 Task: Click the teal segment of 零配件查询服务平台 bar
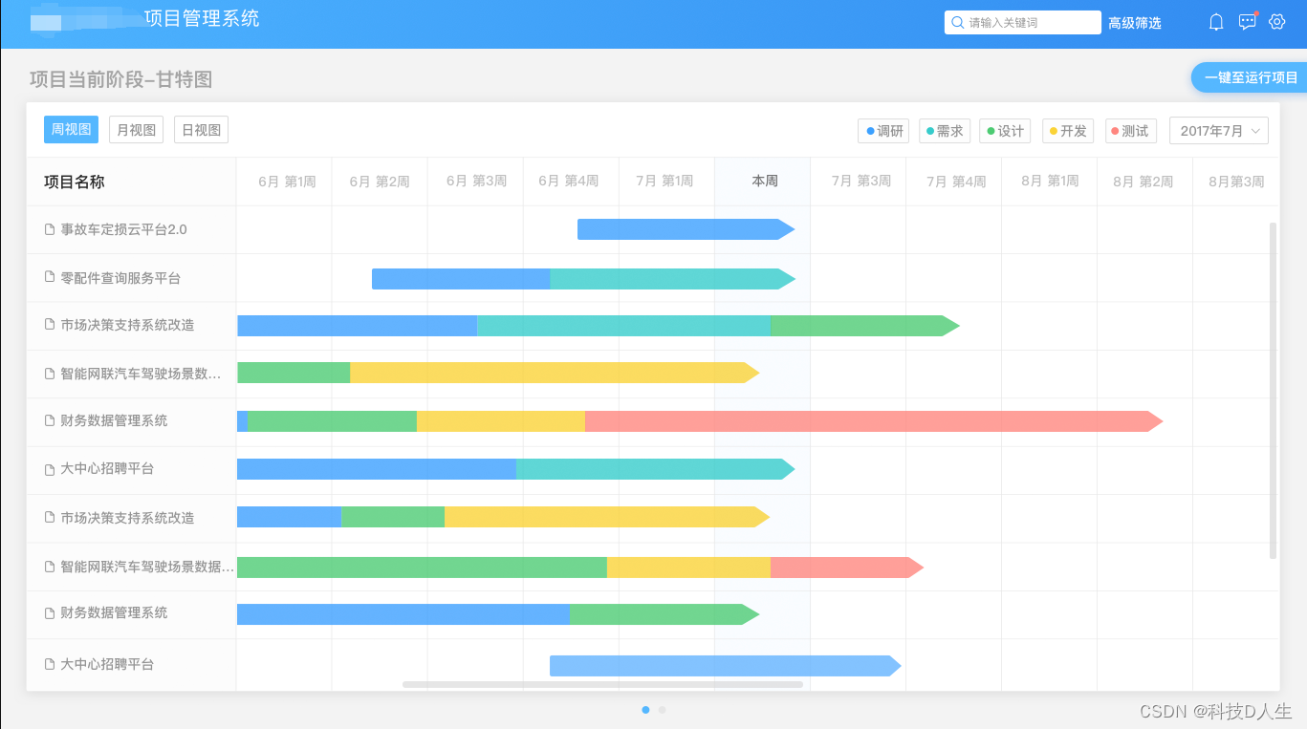[672, 279]
